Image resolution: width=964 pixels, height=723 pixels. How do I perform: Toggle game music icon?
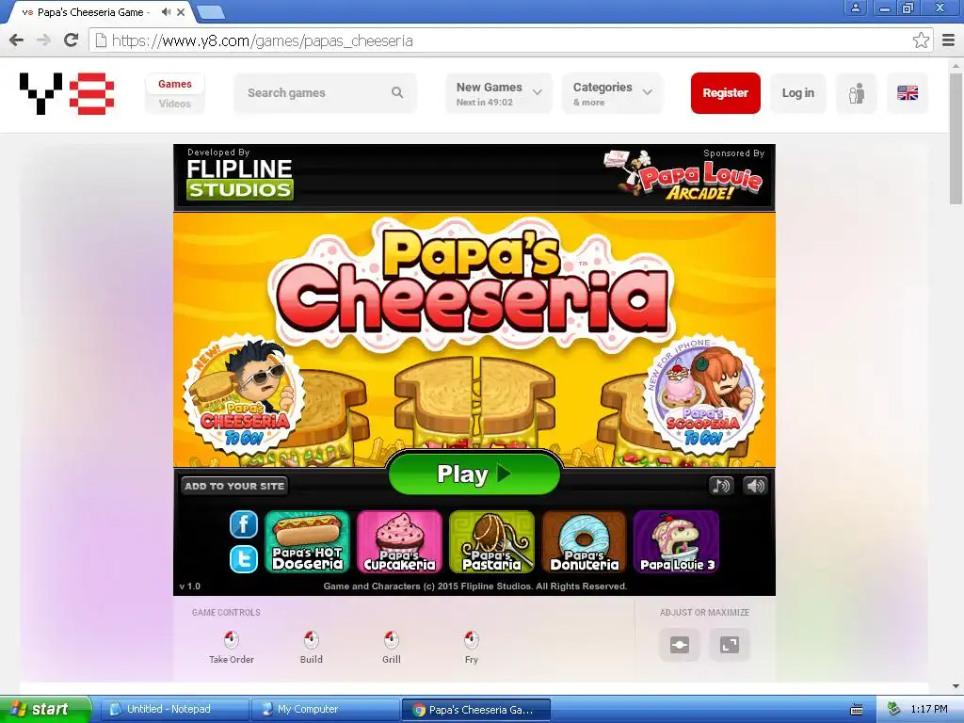click(721, 486)
